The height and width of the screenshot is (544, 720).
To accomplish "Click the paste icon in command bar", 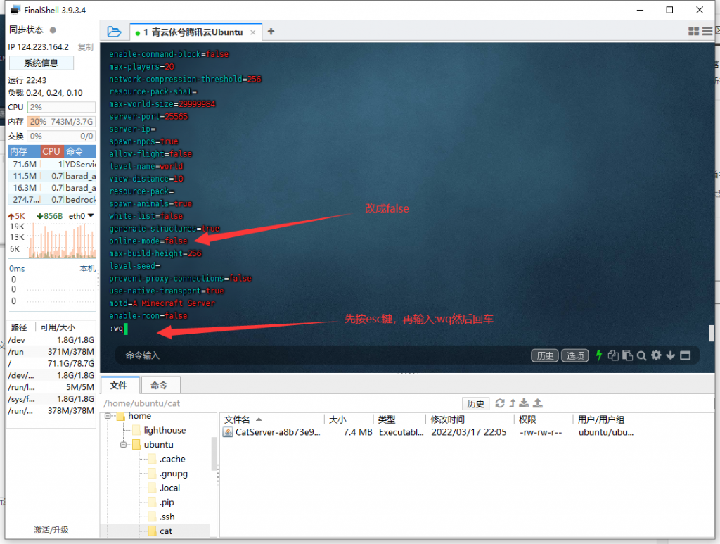I will pos(628,355).
